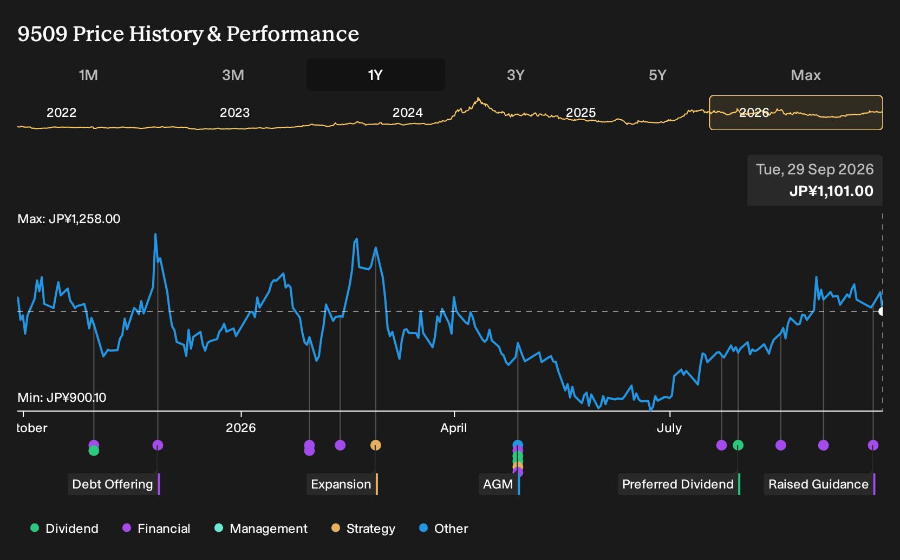Select the 1M time range tab
The height and width of the screenshot is (560, 900).
click(88, 75)
